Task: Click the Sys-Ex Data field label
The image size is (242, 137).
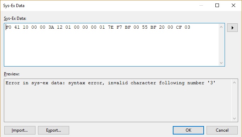Action: tap(15, 18)
